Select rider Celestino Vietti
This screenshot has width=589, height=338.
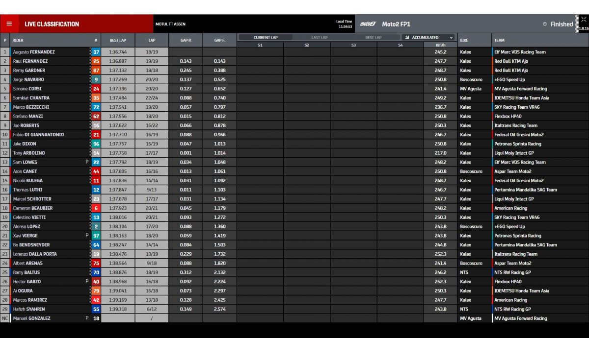[x=29, y=217]
